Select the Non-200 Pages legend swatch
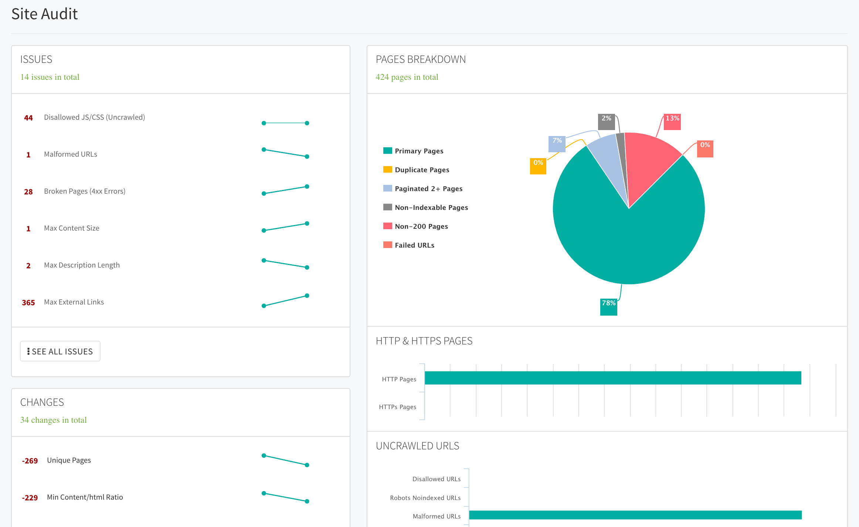The image size is (859, 527). (x=387, y=226)
